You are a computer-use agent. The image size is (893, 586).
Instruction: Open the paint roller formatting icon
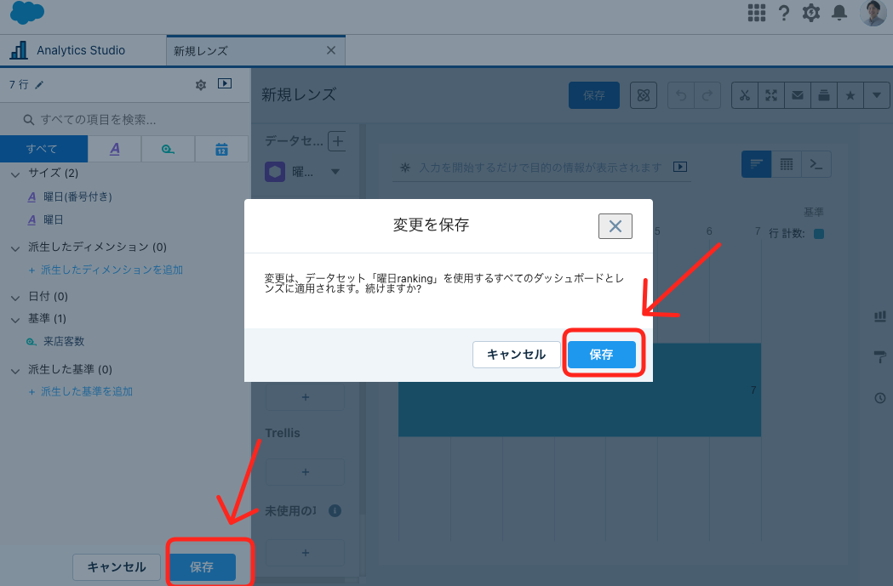coord(880,356)
